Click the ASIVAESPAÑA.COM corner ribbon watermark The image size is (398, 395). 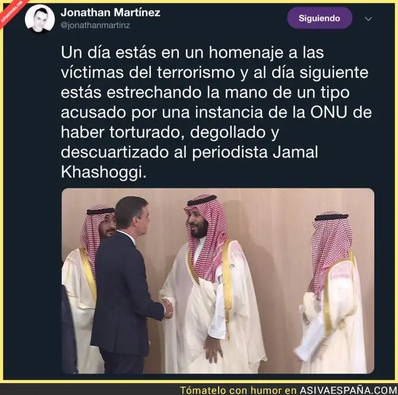11,11
